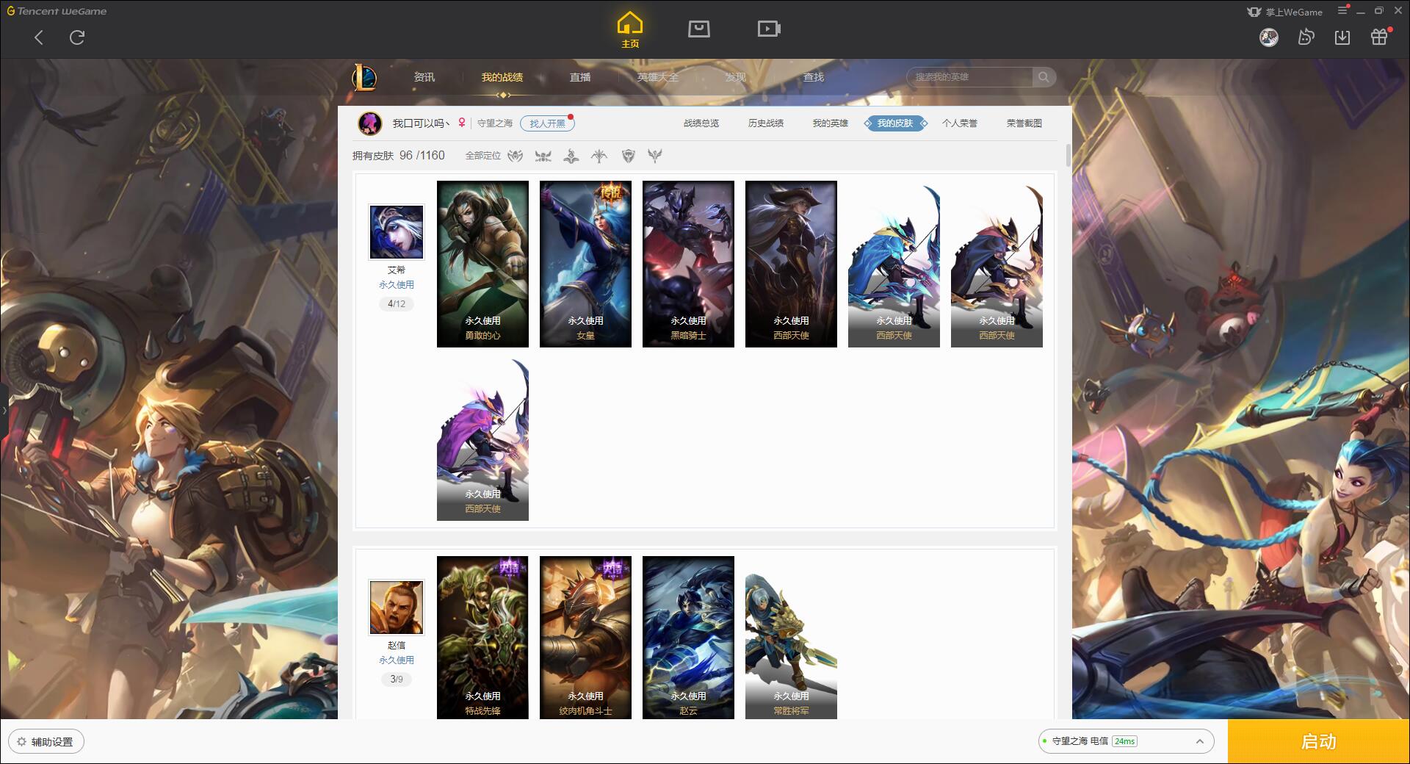Click the back arrow button

[x=39, y=37]
